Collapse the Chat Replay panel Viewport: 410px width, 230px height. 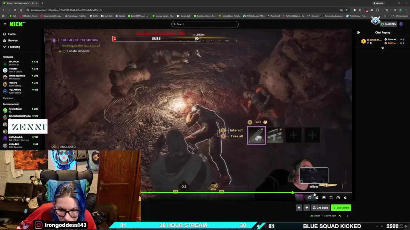coord(358,32)
